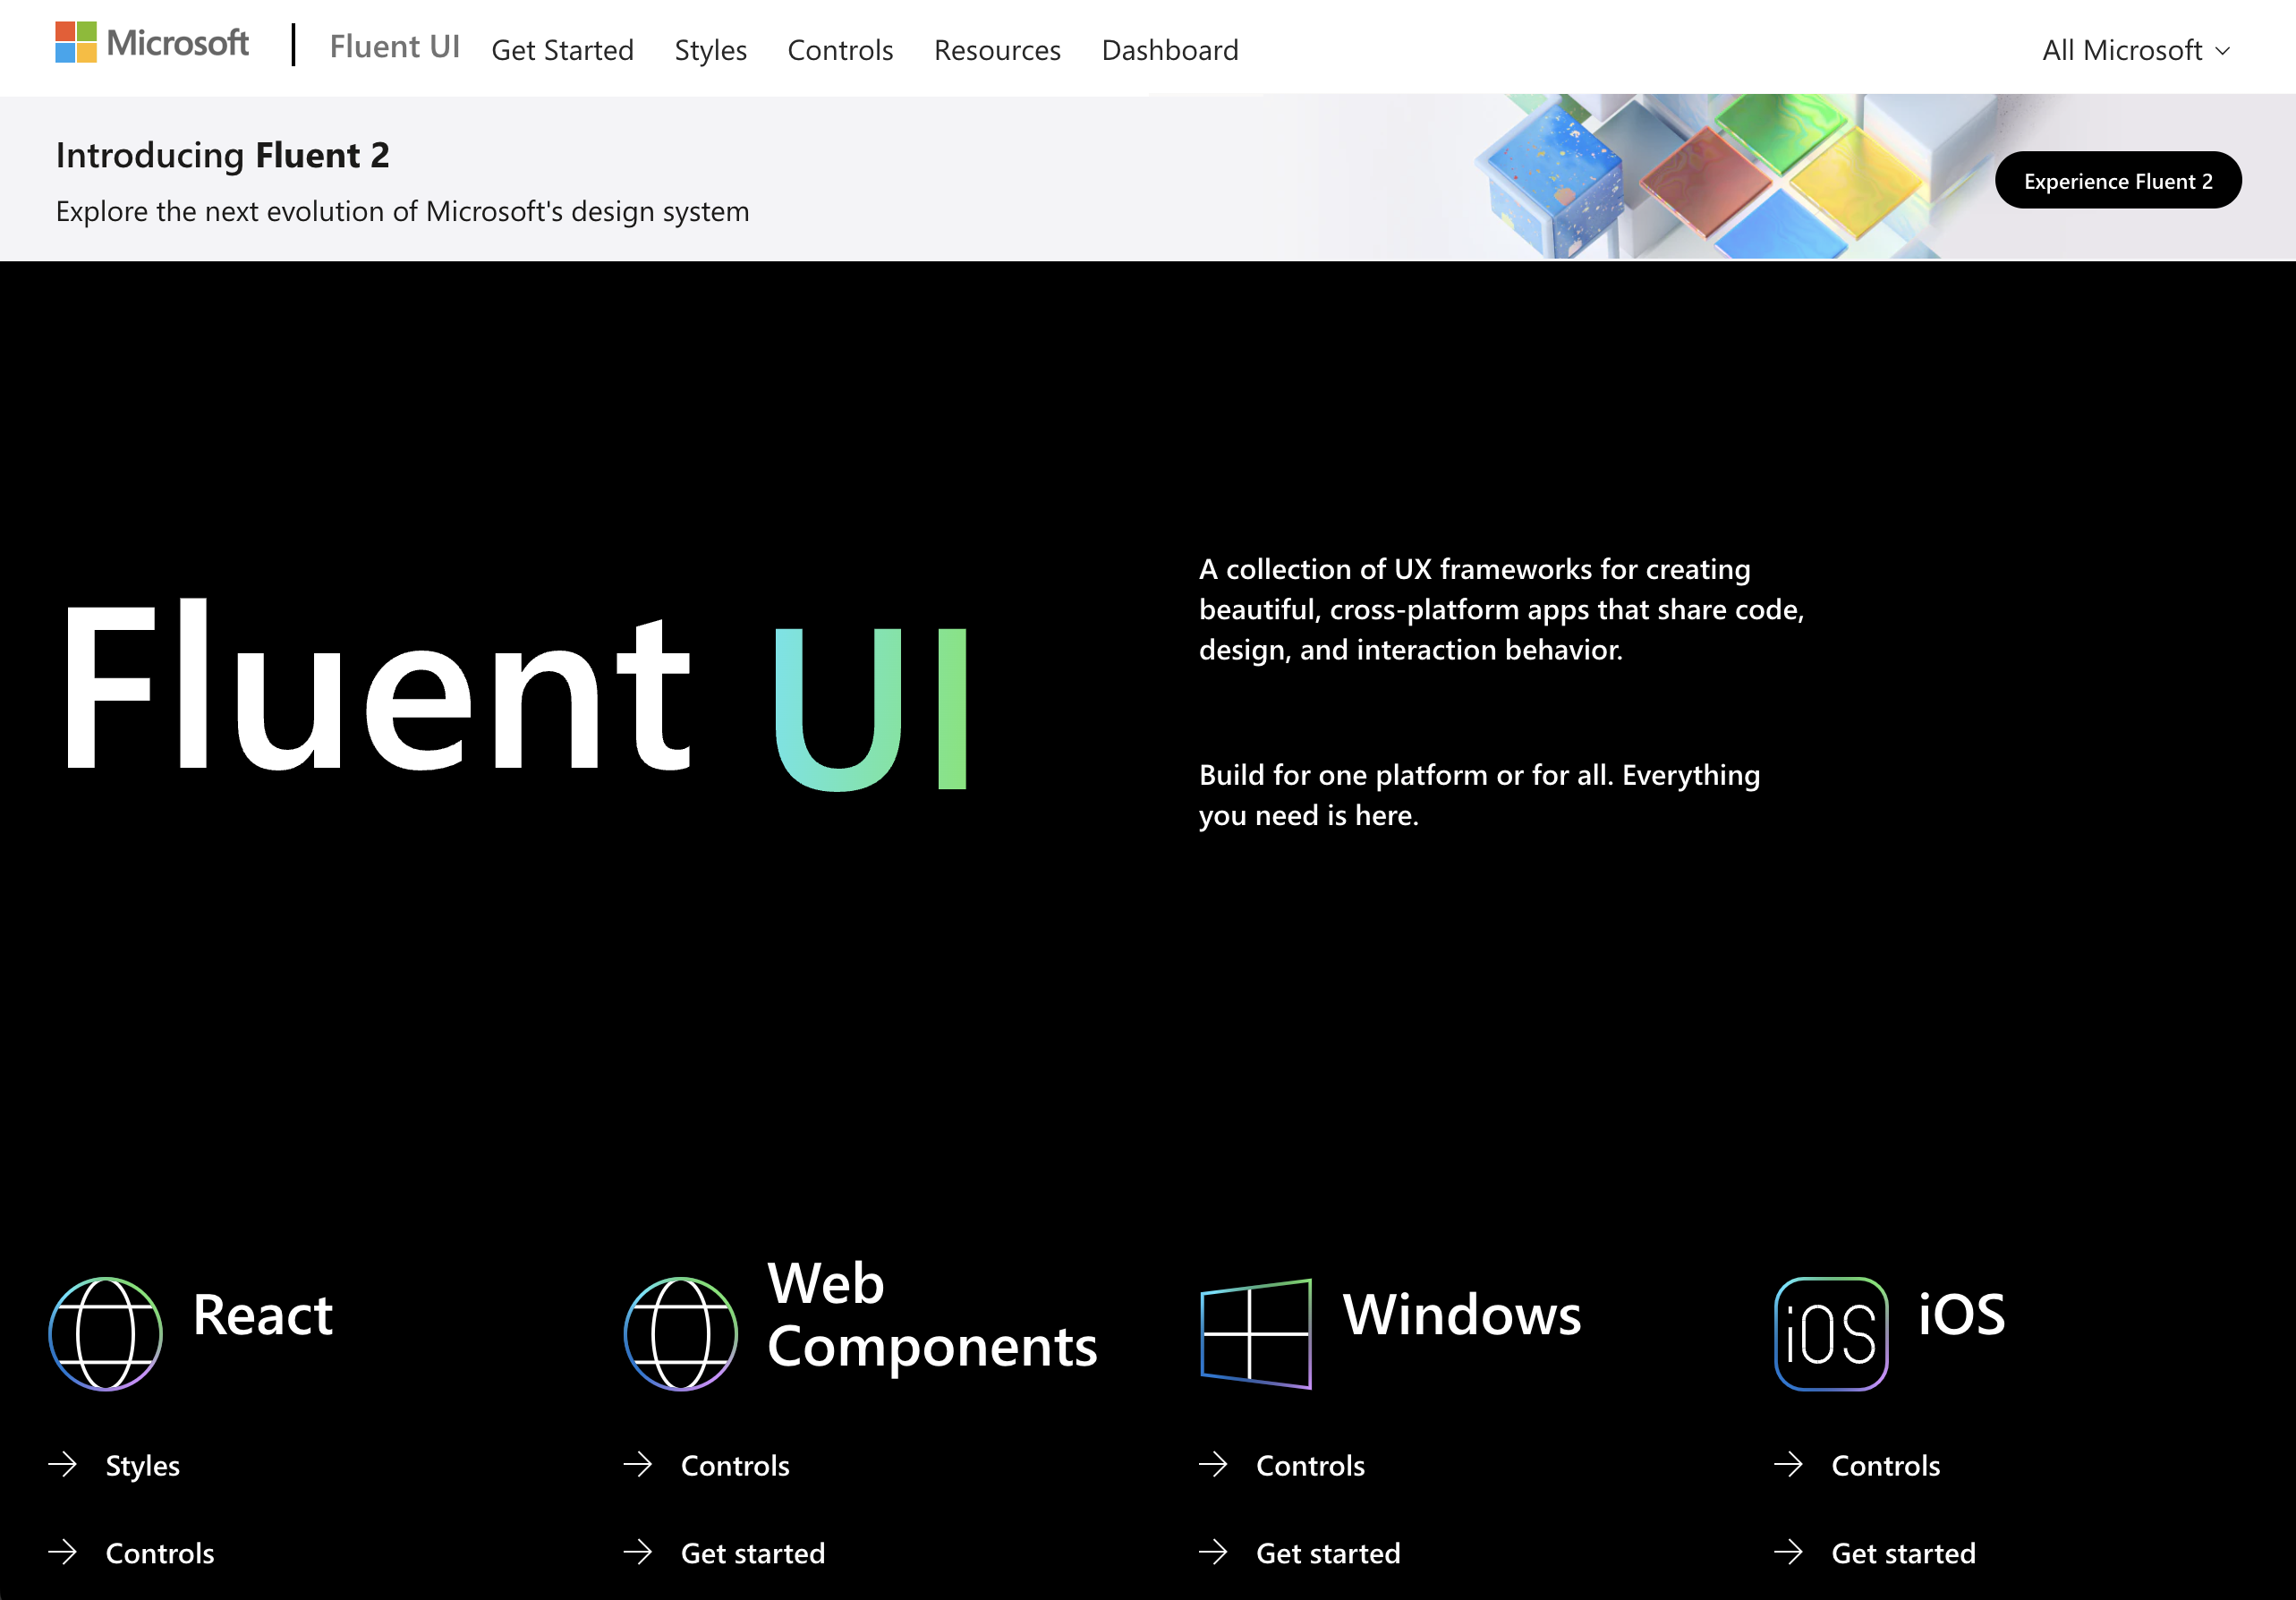2296x1600 pixels.
Task: Click the arrow next to Windows Controls
Action: pos(1216,1465)
